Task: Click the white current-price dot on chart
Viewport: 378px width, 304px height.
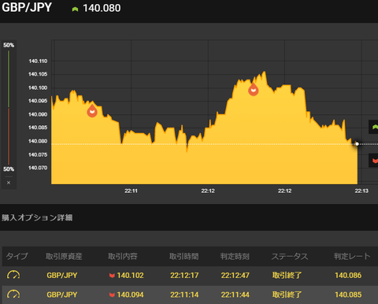Action: point(357,144)
